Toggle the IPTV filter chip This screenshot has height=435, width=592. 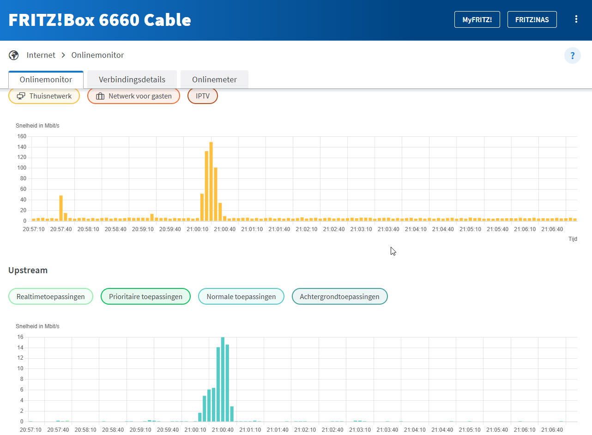point(202,96)
